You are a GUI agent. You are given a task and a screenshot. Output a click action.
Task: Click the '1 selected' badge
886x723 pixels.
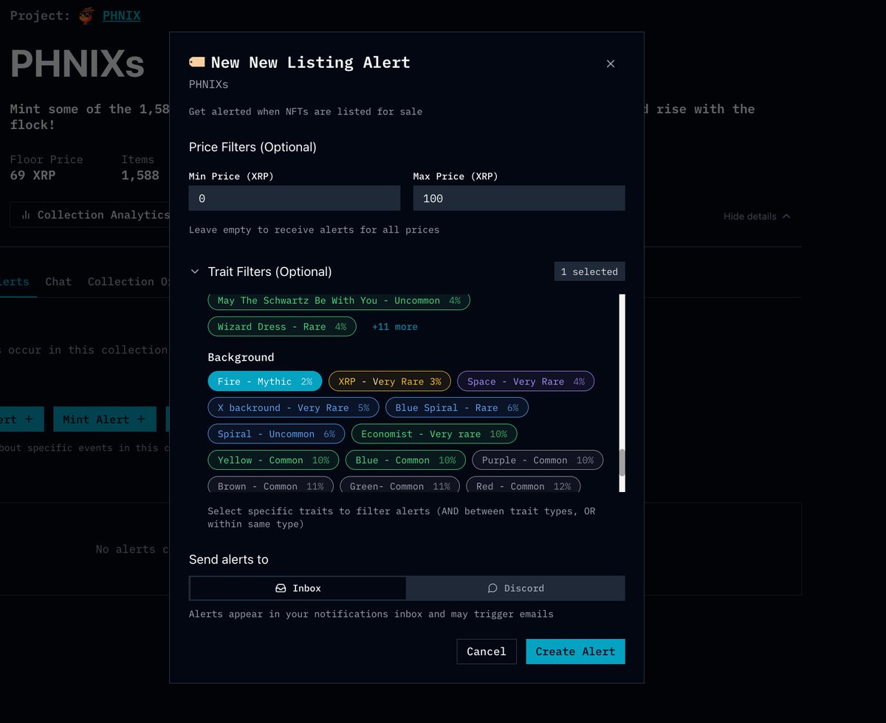(x=589, y=271)
